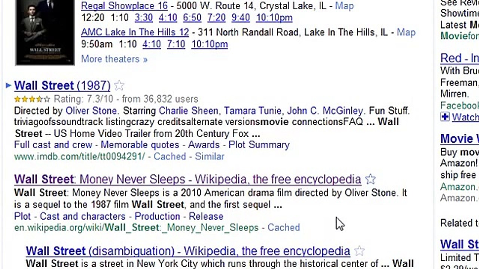
Task: Jump to the Plot section link
Action: (22, 216)
